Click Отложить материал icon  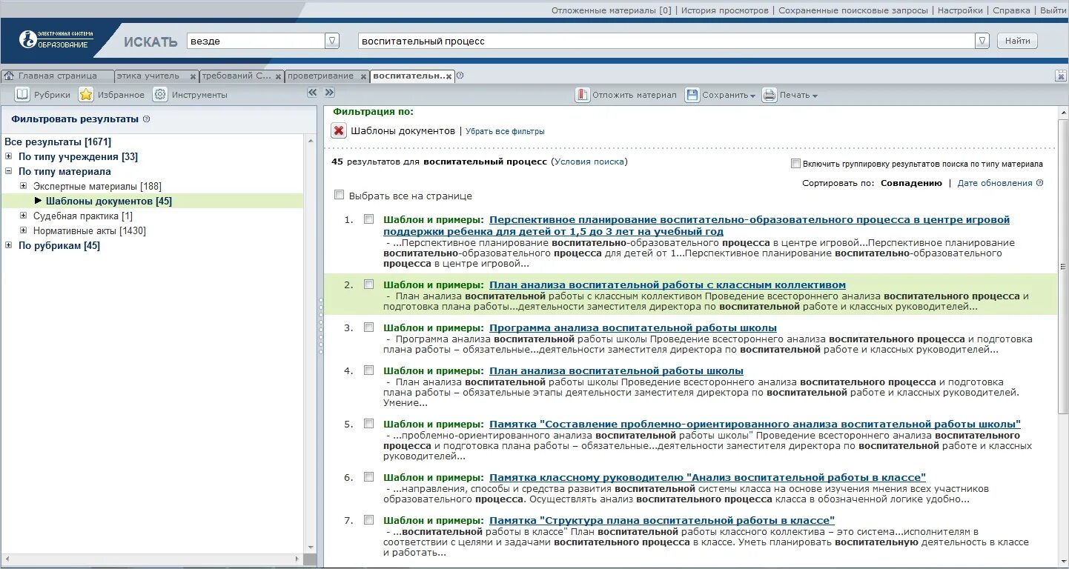[x=582, y=95]
